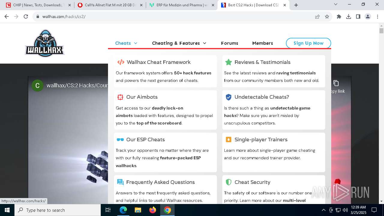The width and height of the screenshot is (384, 216).
Task: Open a new tab
Action: coord(296,5)
